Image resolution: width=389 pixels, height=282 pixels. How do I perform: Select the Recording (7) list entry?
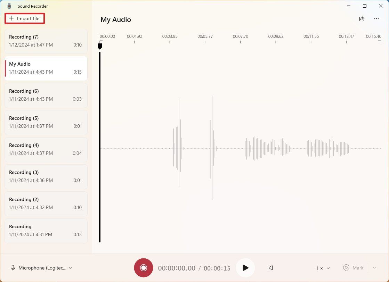click(x=46, y=41)
